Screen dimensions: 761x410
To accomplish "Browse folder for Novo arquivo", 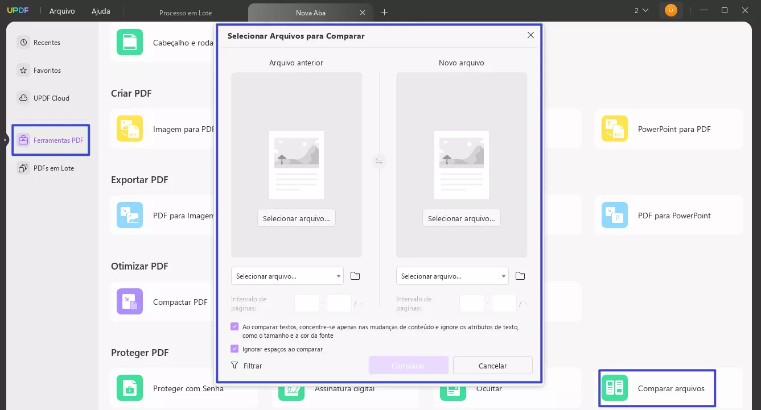I will [520, 276].
